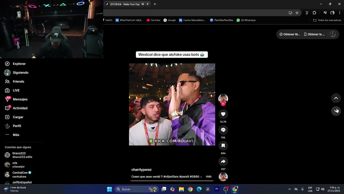Open the PlantillasPlantillas bookmark

click(x=222, y=20)
